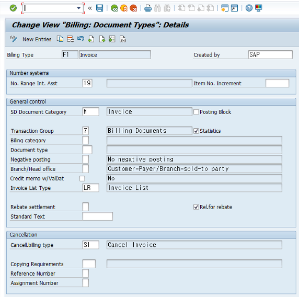
Task: Click the Find Next binoculars icon
Action: [167, 8]
